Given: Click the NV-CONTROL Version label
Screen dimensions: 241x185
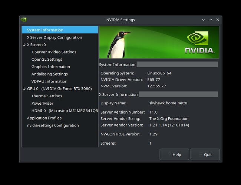Looking at the screenshot, I should pos(121,134).
